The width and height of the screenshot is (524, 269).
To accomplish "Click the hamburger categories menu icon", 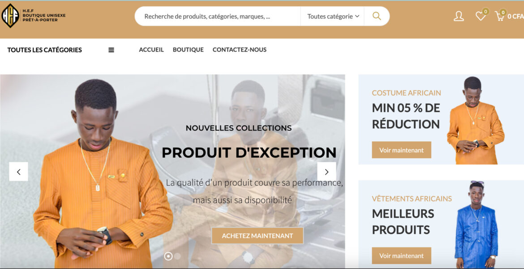I will 111,50.
